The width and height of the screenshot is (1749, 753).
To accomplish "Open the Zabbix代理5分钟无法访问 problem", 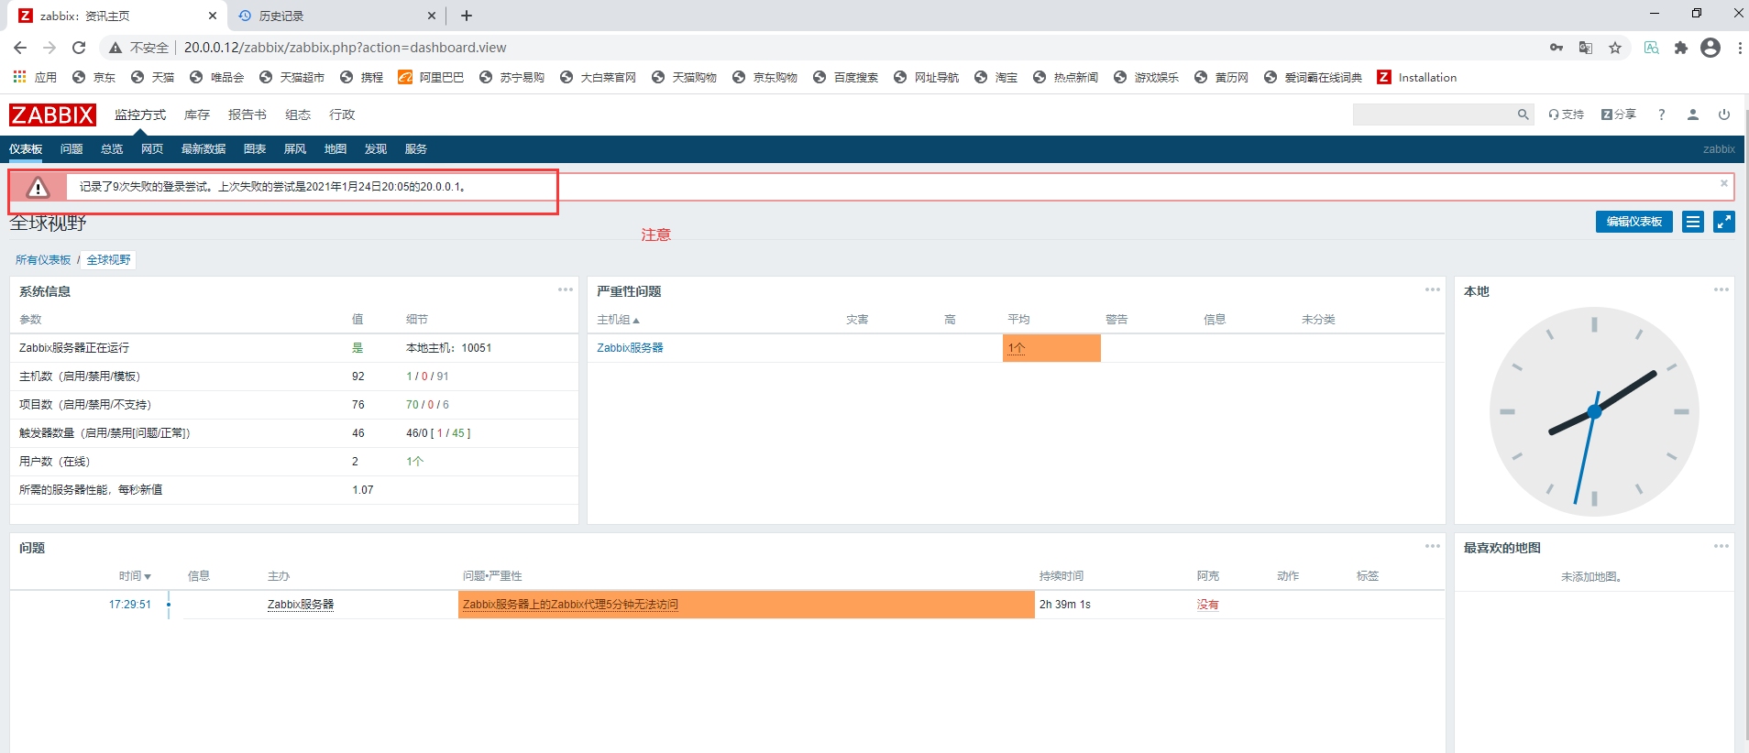I will (x=570, y=605).
